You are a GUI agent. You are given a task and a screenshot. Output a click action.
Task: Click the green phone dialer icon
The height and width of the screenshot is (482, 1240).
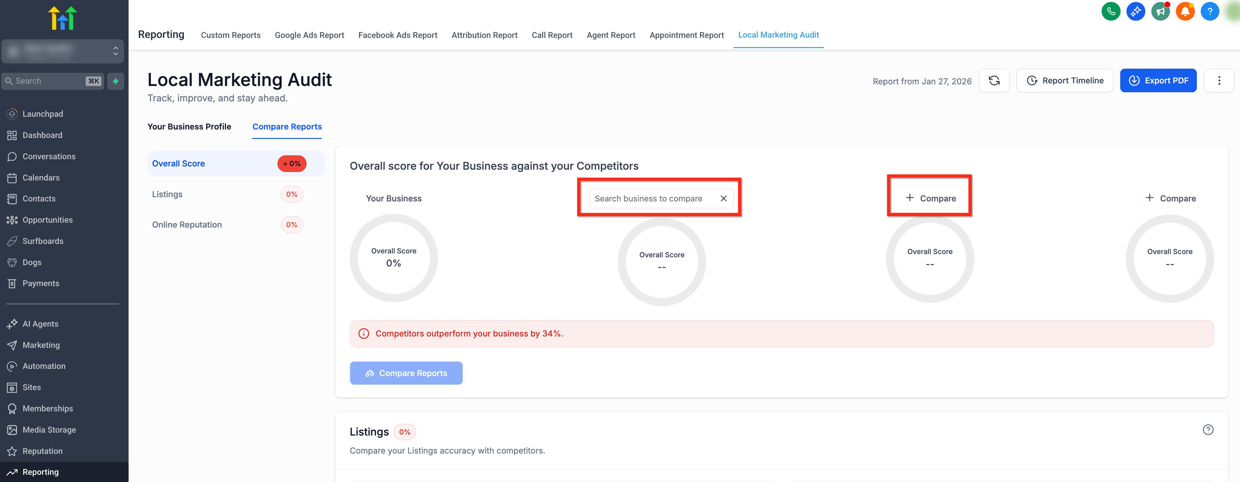(x=1110, y=11)
